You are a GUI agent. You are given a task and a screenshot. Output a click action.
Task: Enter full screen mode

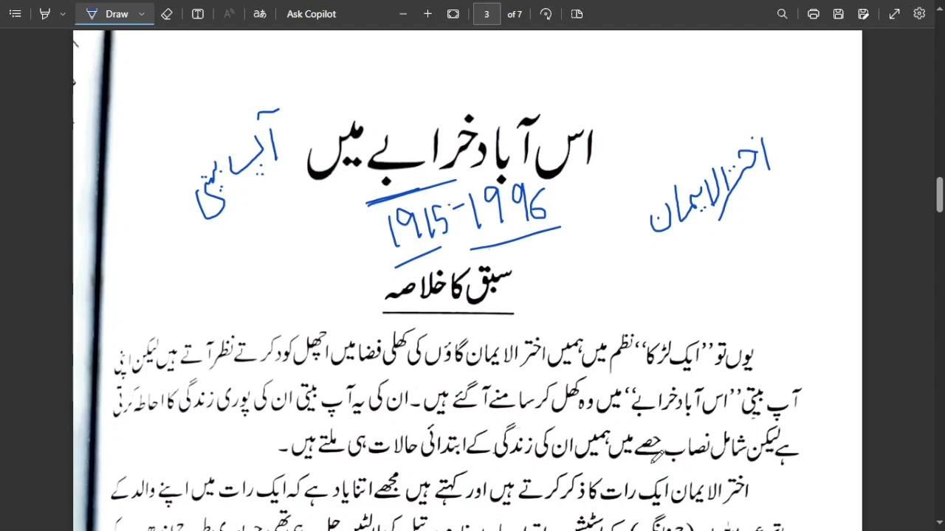tap(895, 14)
